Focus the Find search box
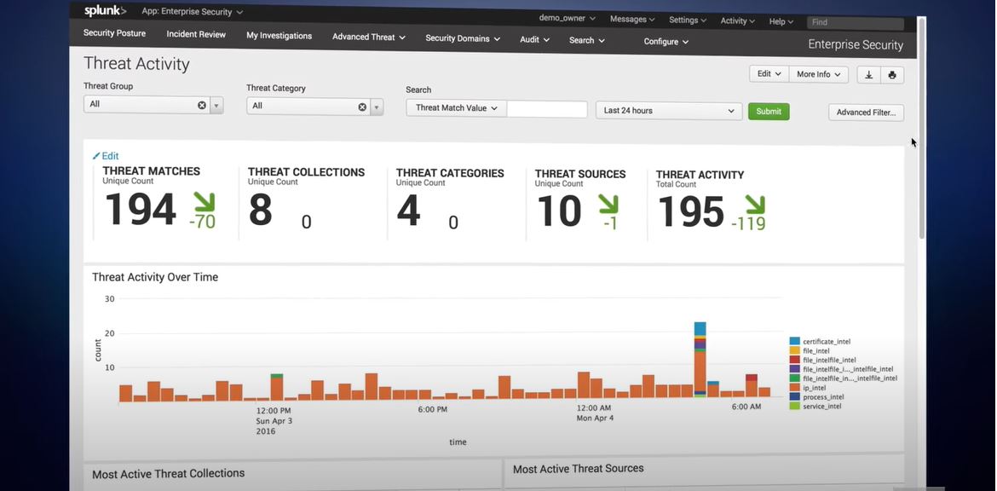997x491 pixels. coord(856,22)
